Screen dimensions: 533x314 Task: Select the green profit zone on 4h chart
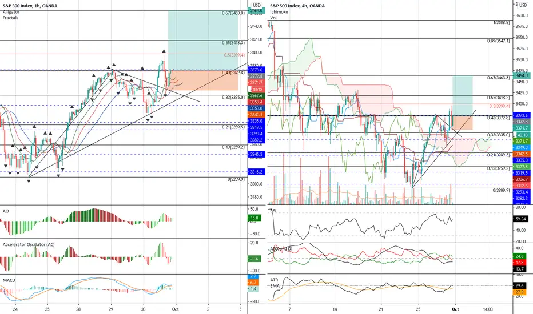462,96
